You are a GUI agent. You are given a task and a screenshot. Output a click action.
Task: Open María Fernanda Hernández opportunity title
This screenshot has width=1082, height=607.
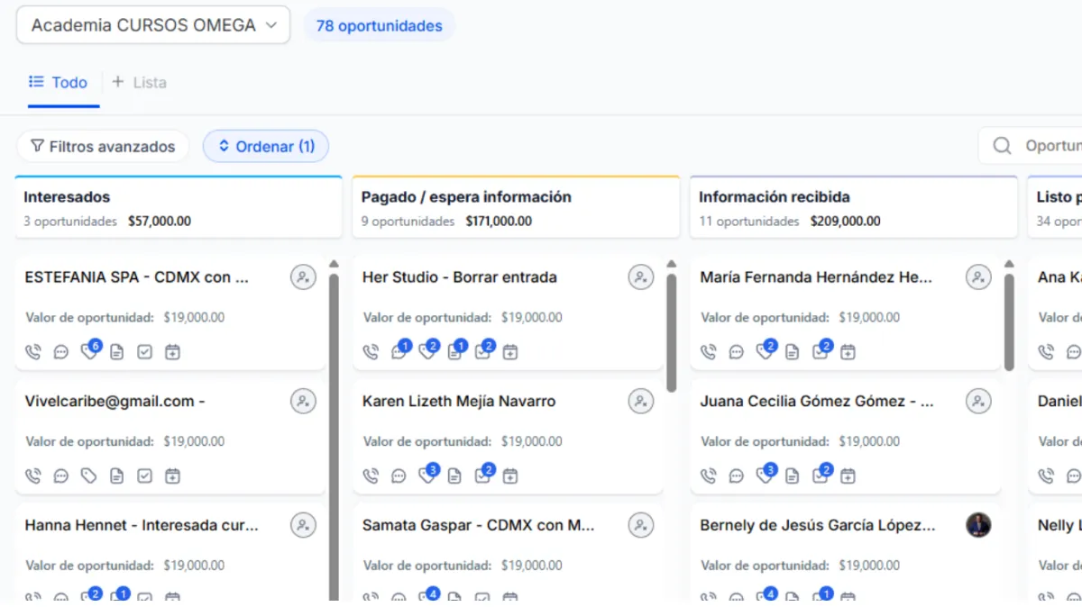coord(816,277)
